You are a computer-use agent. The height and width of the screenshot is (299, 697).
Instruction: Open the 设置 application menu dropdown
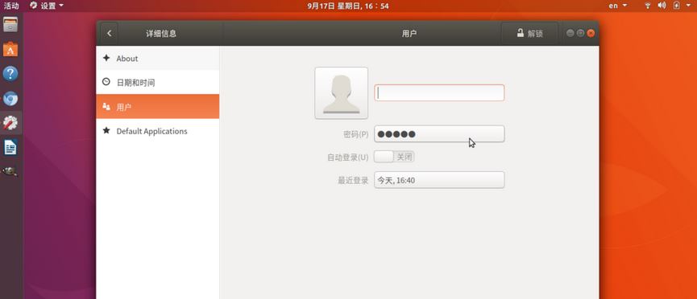(47, 6)
